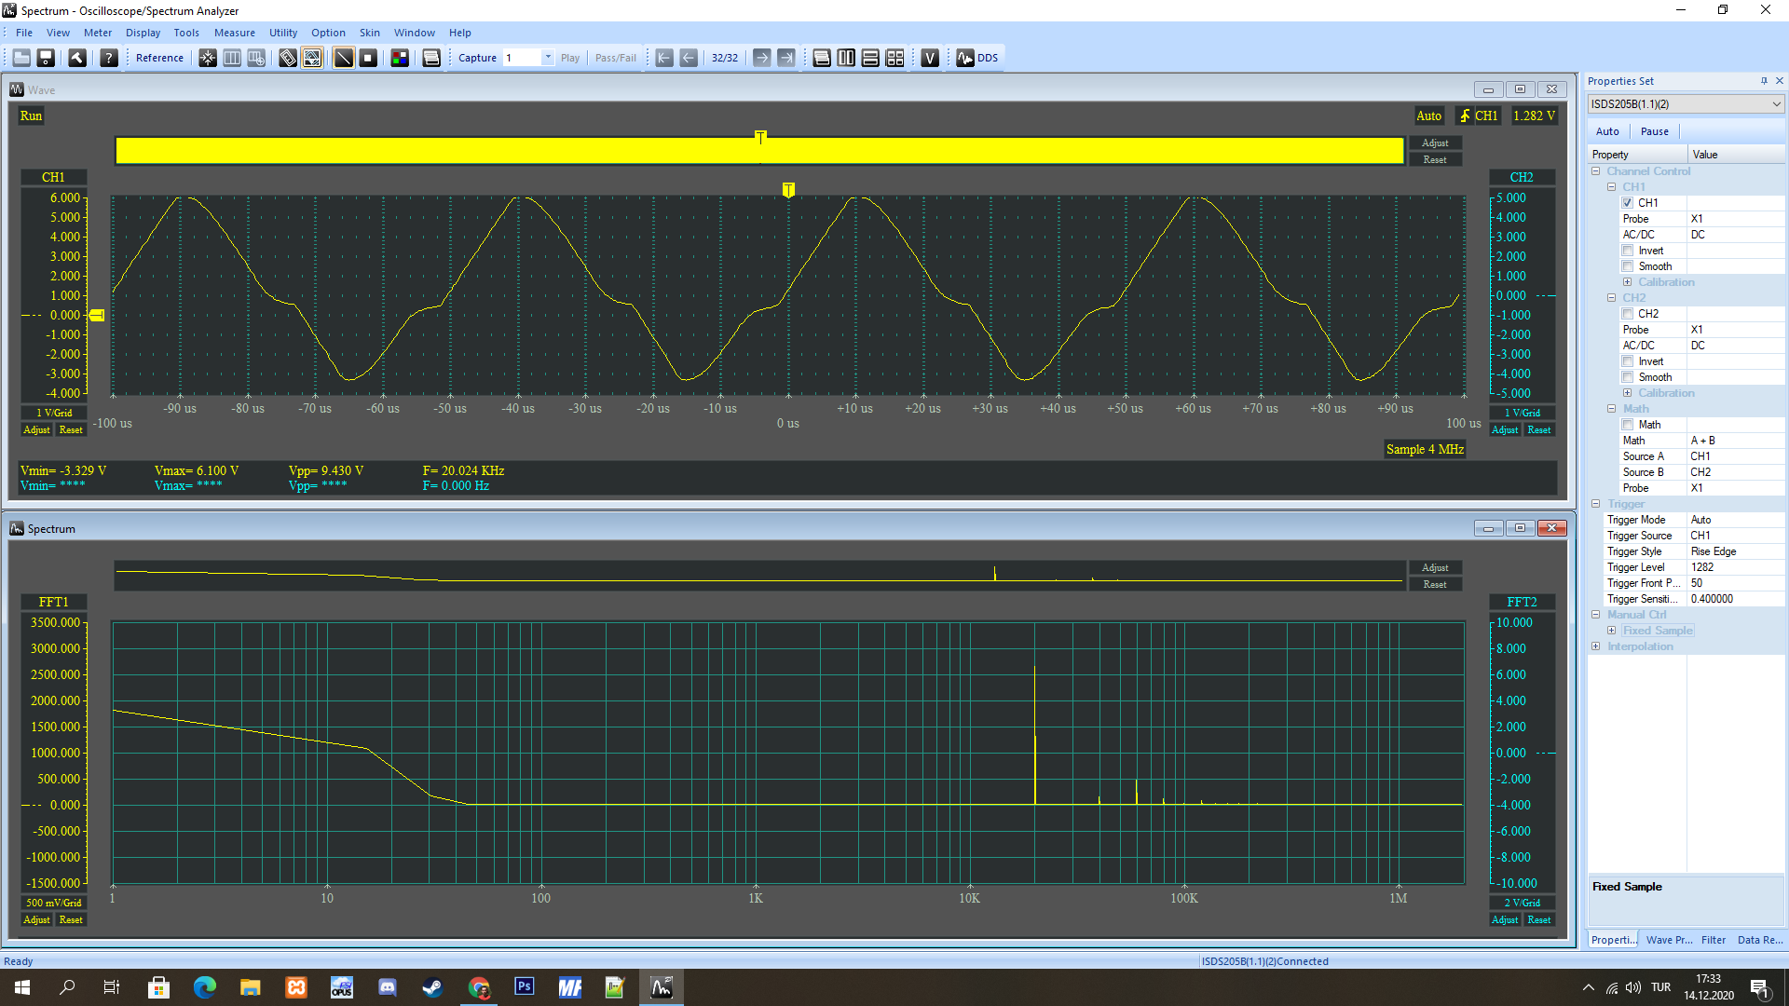Screen dimensions: 1789x1006
Task: Switch to the Data Re... tab
Action: (1760, 940)
